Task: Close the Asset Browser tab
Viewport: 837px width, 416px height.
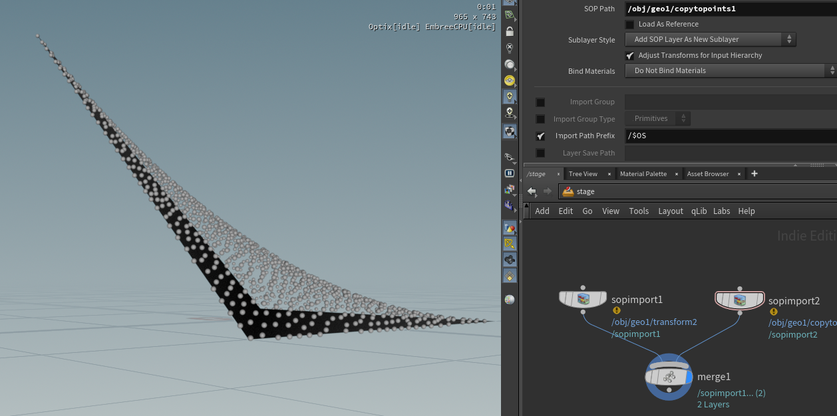Action: point(741,174)
